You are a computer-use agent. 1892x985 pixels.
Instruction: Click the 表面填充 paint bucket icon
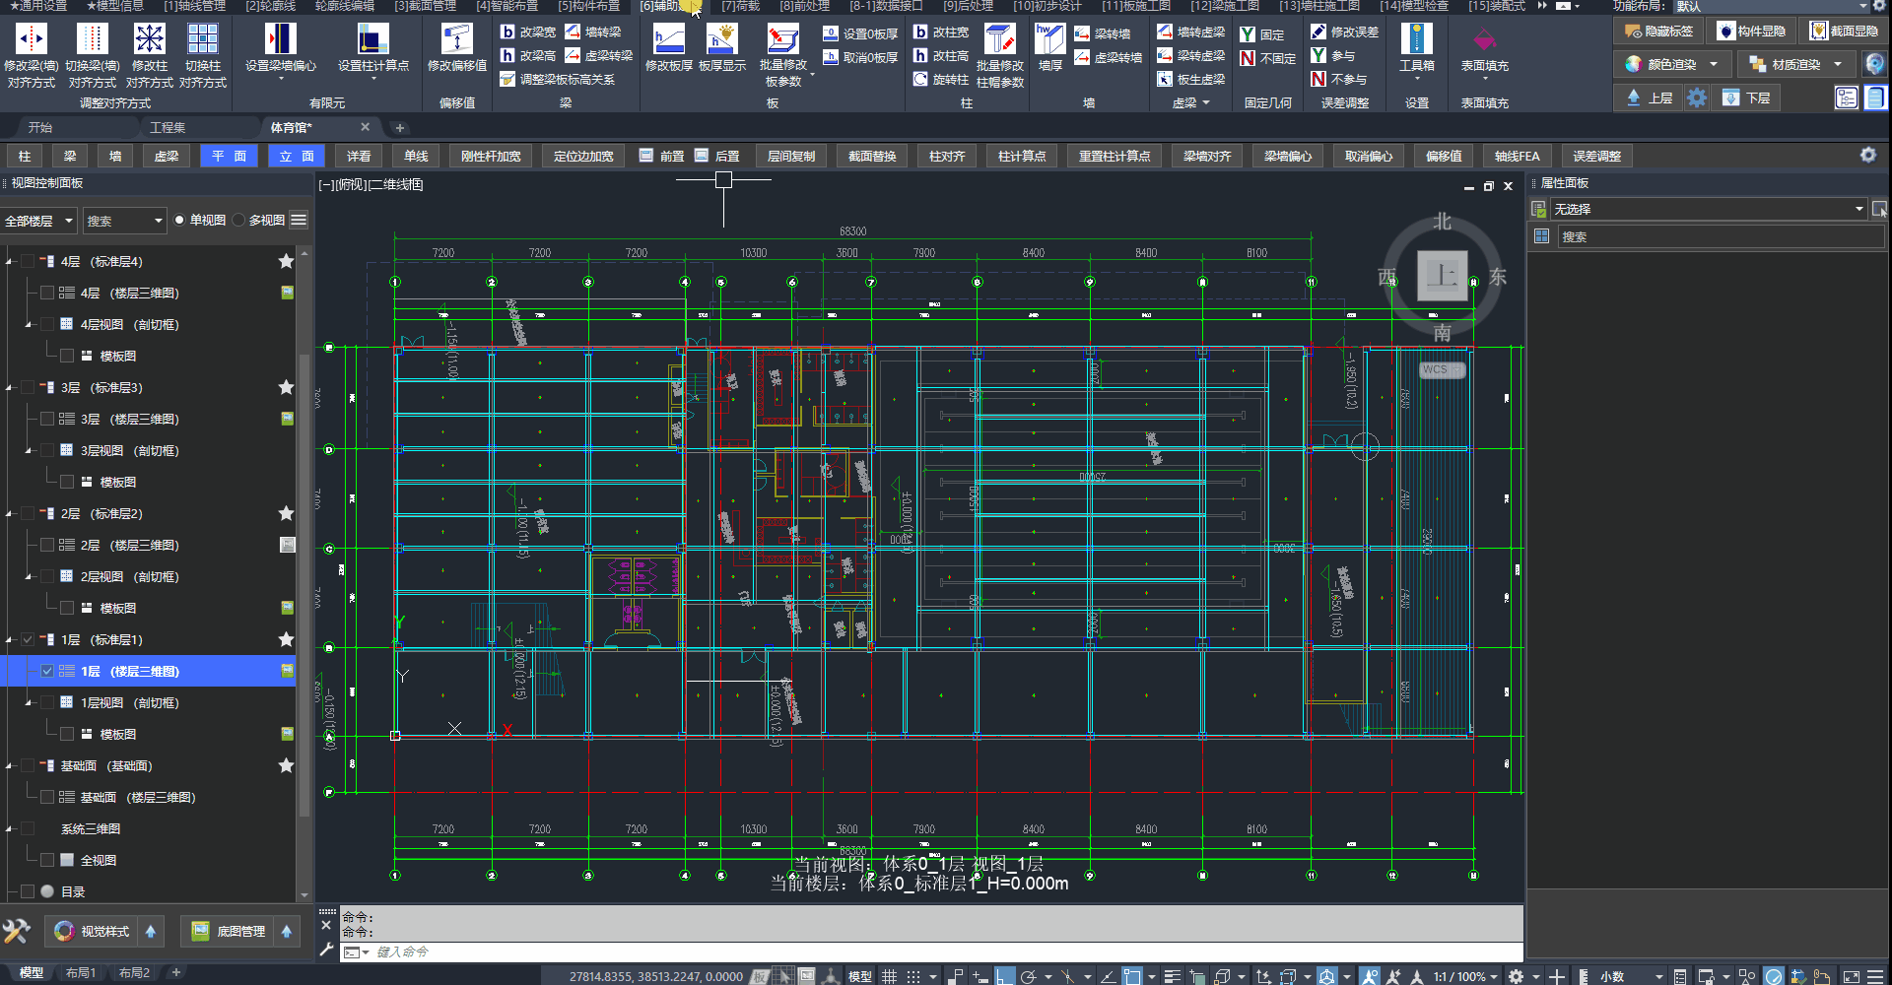click(1484, 40)
